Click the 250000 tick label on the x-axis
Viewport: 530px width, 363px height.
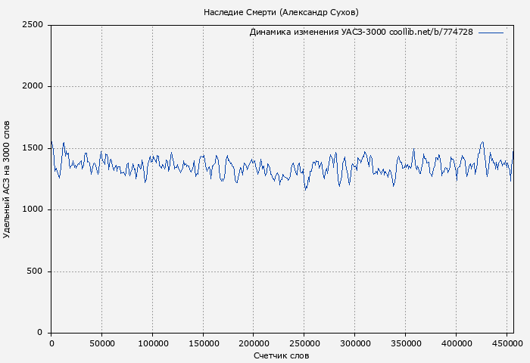(304, 344)
